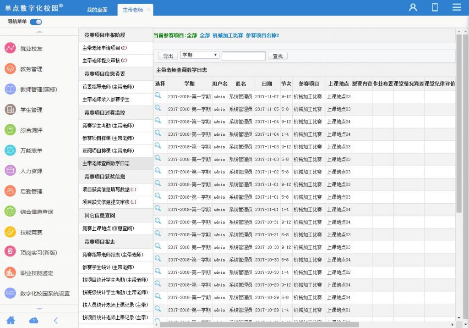Open the 数字化校园系统设置 icon
Viewport: 469px width, 328px height.
click(10, 293)
